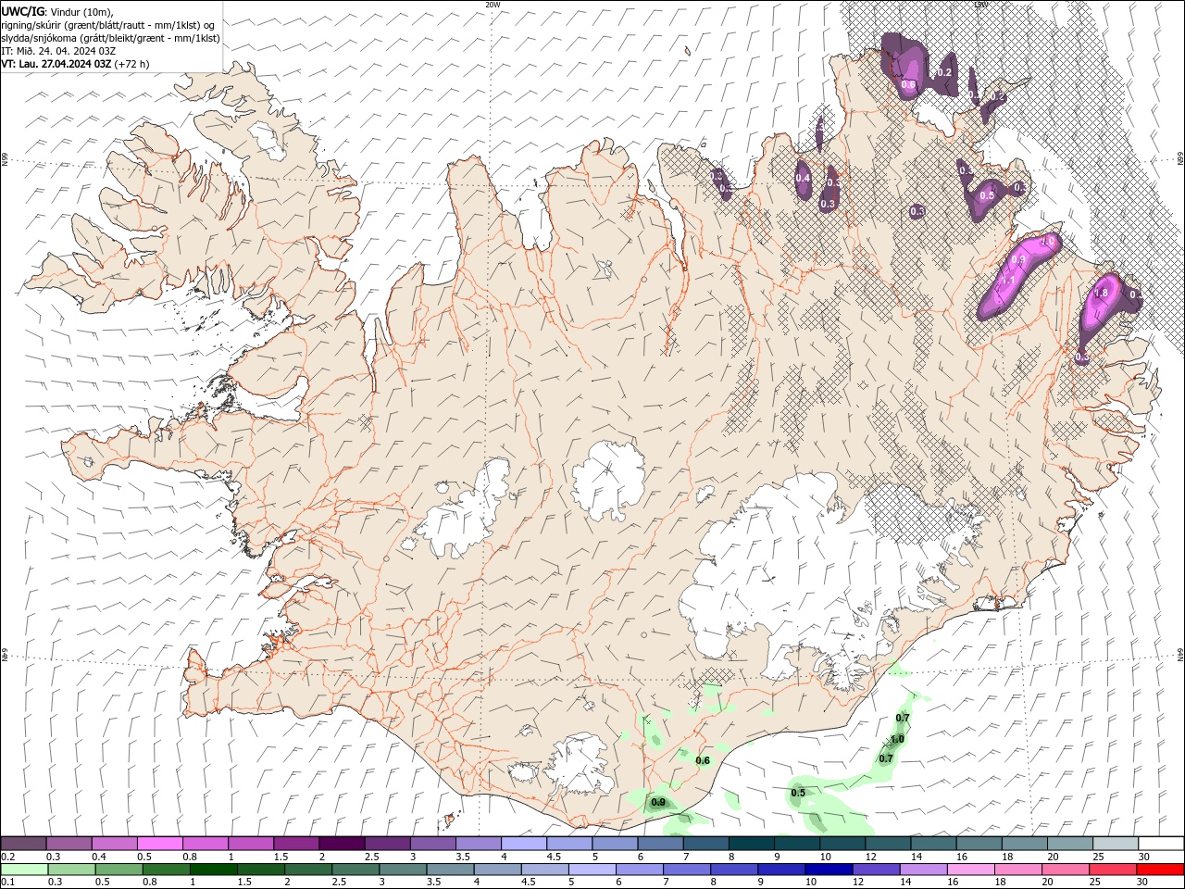Click the green '0.9' rain value
The width and height of the screenshot is (1185, 889).
(x=658, y=802)
